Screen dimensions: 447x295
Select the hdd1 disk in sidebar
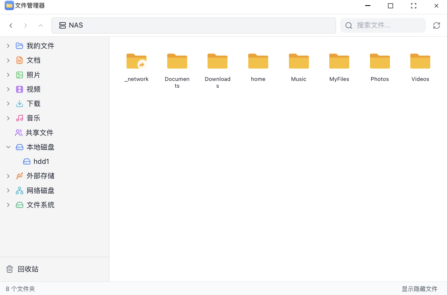(x=41, y=161)
